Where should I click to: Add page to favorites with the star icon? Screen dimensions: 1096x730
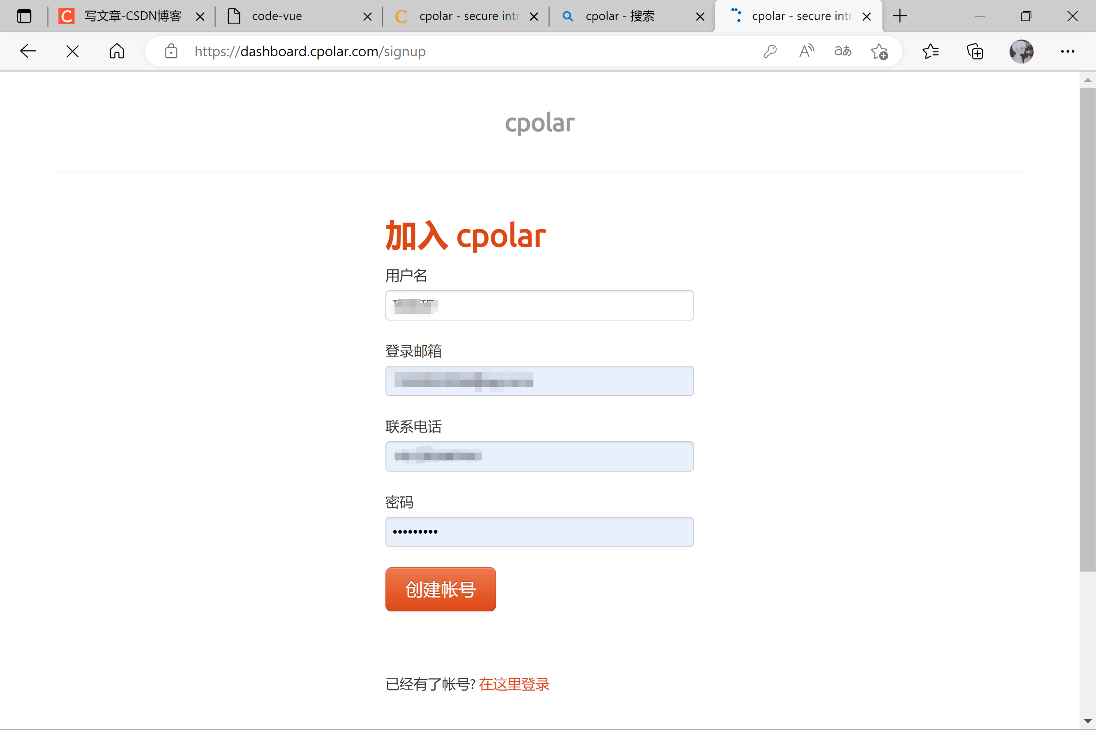coord(879,51)
